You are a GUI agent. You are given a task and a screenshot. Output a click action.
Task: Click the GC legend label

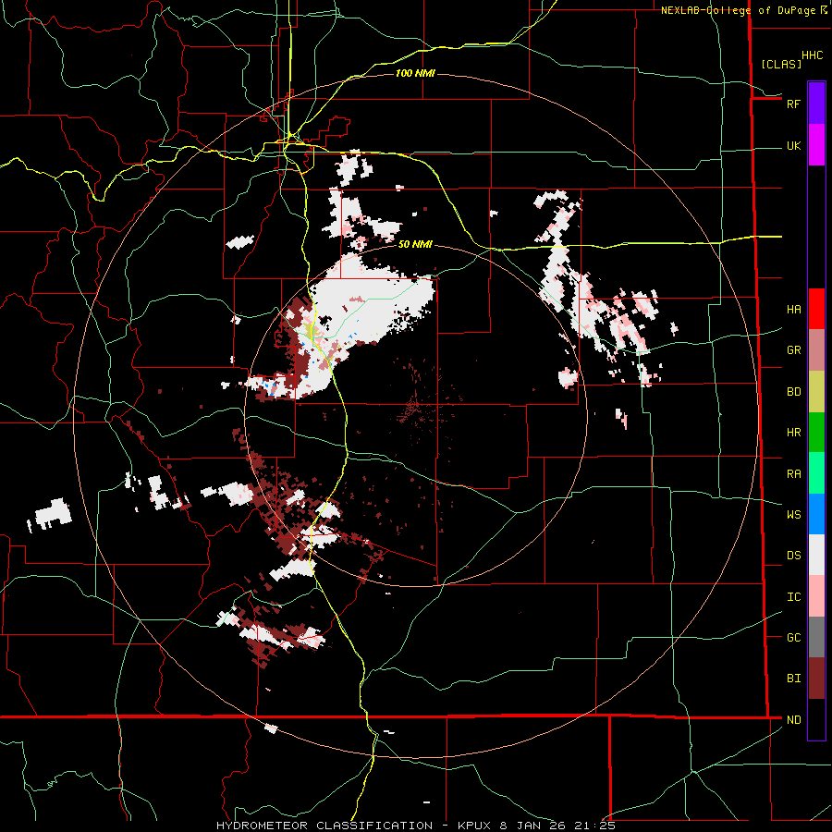[793, 638]
